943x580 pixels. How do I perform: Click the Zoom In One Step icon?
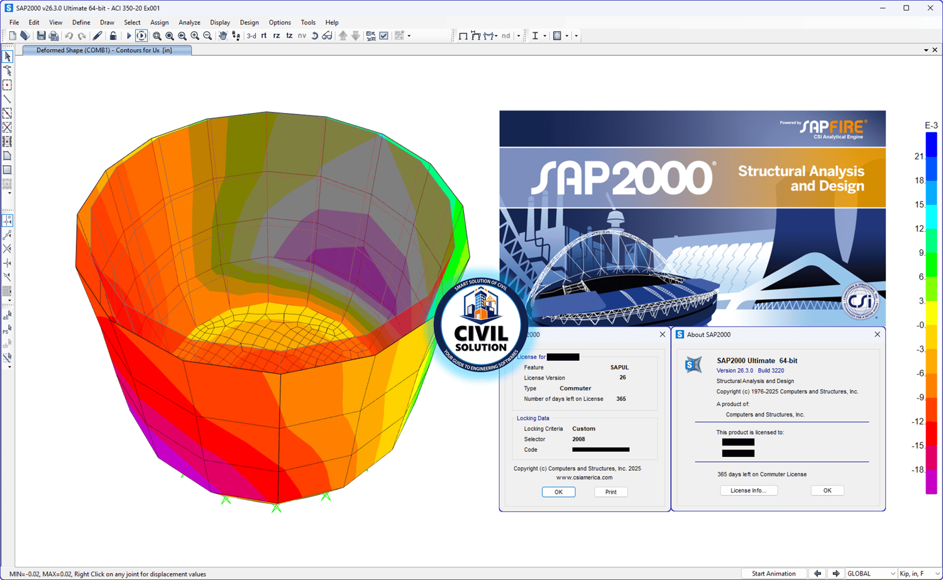coord(195,36)
